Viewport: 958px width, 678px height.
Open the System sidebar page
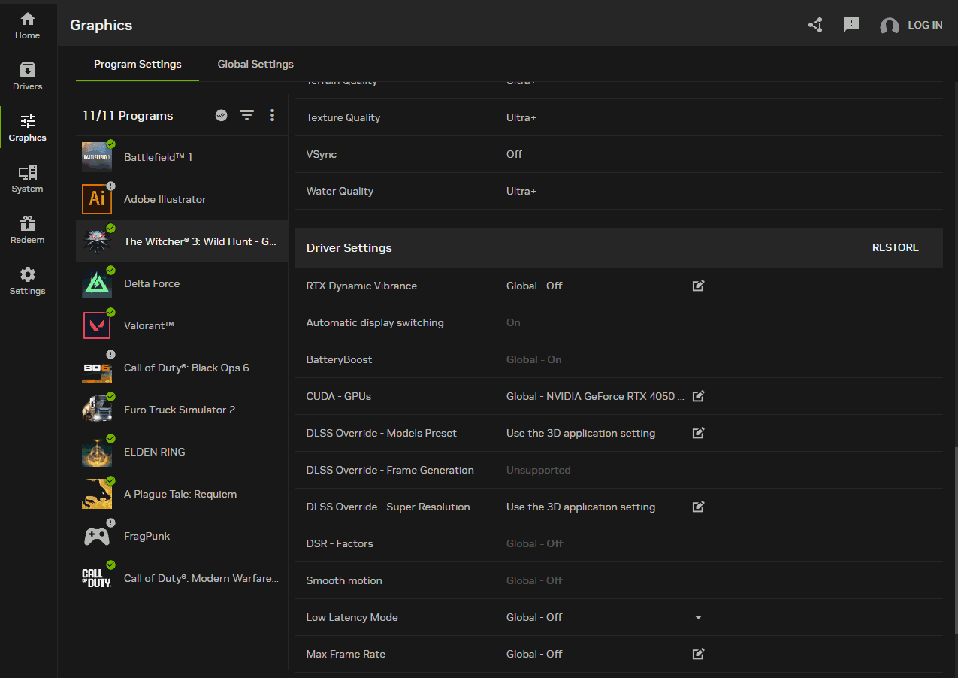point(28,179)
